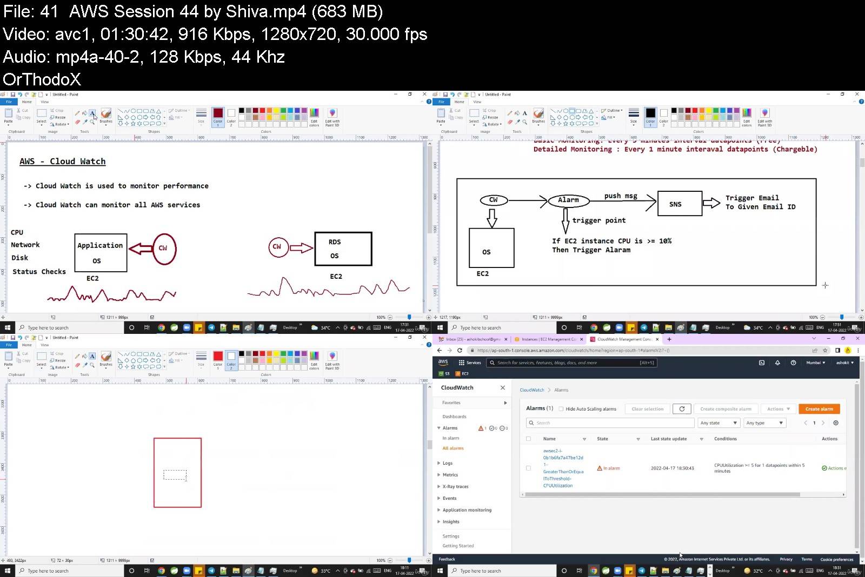
Task: Open AWS console help question mark icon
Action: tap(793, 363)
